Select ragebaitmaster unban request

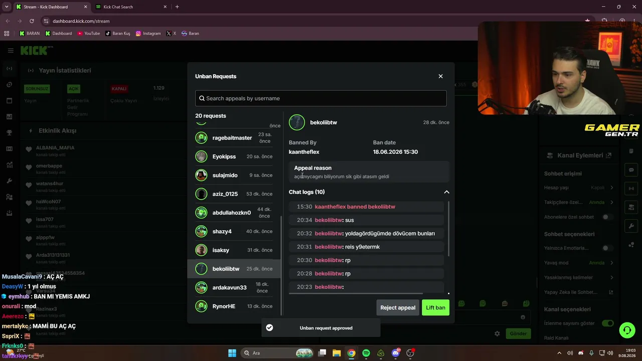tap(235, 138)
